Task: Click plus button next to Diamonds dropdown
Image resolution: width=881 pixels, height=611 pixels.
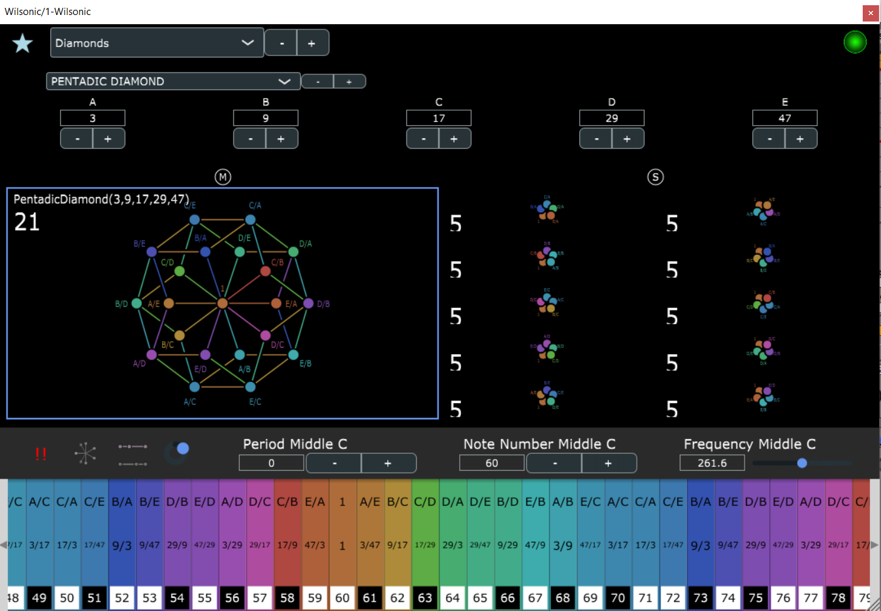Action: [x=312, y=43]
